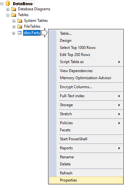The image size is (125, 186).
Task: Click the System Tables folder icon
Action: click(x=20, y=21)
